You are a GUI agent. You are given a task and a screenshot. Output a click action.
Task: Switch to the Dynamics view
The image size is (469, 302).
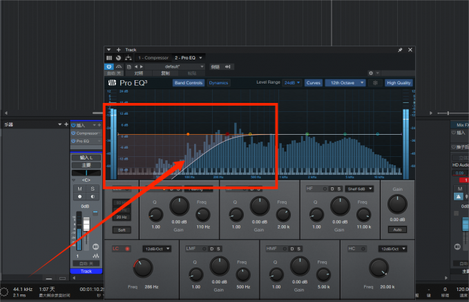219,83
